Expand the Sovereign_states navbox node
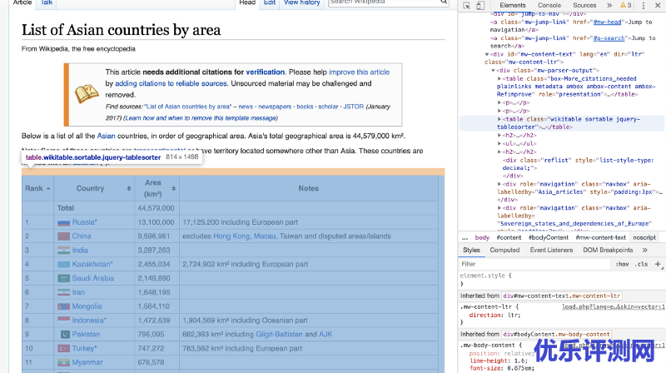Image resolution: width=666 pixels, height=373 pixels. pos(499,208)
